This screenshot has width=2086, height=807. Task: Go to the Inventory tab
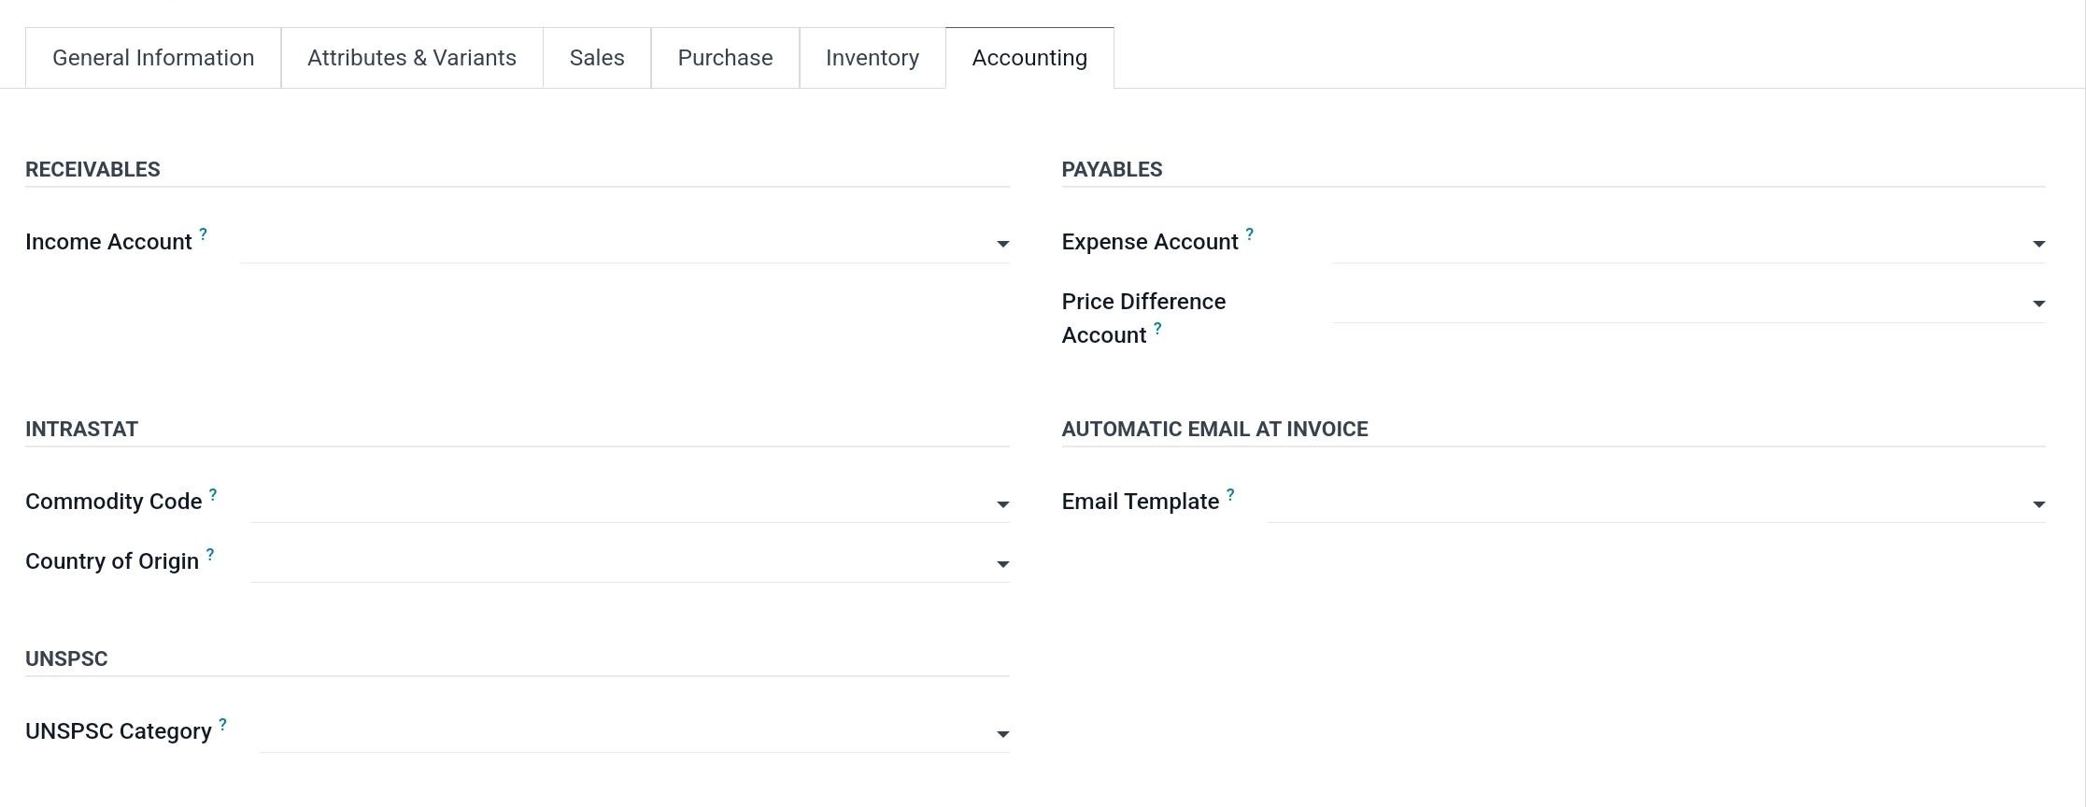(872, 58)
